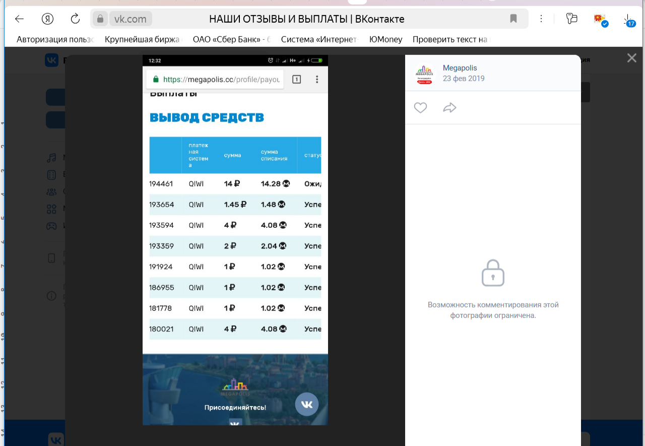The height and width of the screenshot is (446, 645).
Task: Click payout ID 193359
Action: click(161, 246)
